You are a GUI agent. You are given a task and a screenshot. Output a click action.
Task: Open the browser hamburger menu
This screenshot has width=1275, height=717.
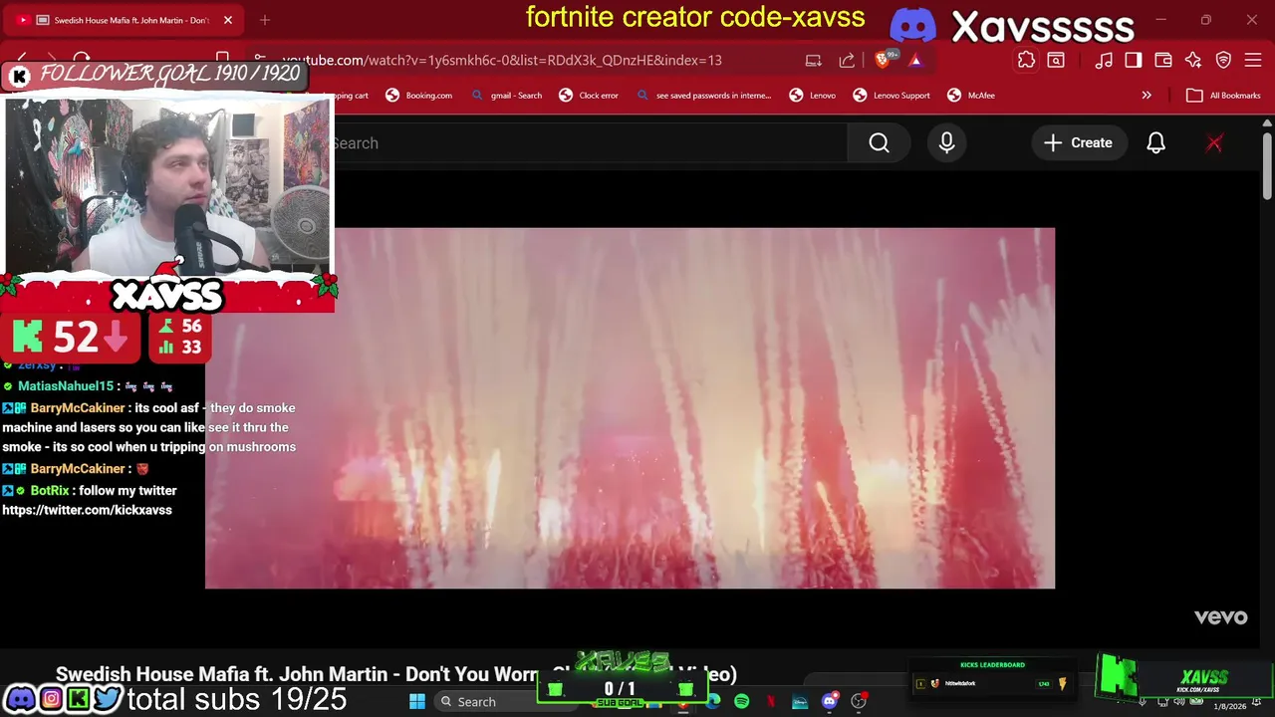(x=1253, y=60)
